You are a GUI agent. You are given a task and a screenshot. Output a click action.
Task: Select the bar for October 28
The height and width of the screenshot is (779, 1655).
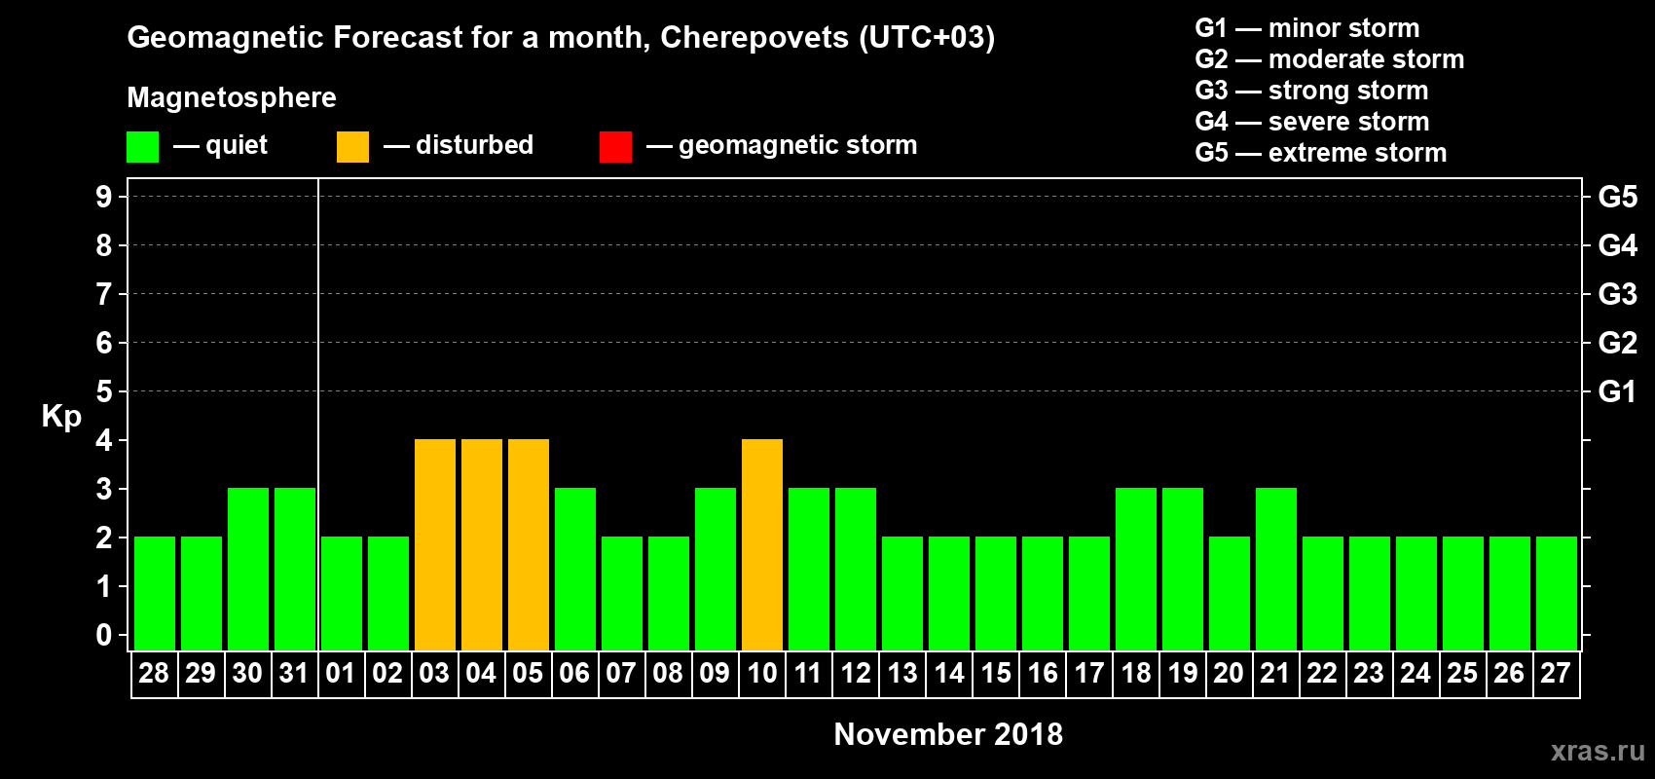click(x=155, y=593)
